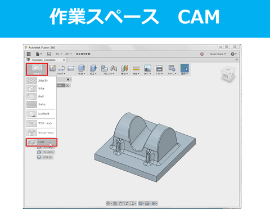270x209 pixels.
Task: Click the Press Pull icon above 修正
Action: point(93,68)
